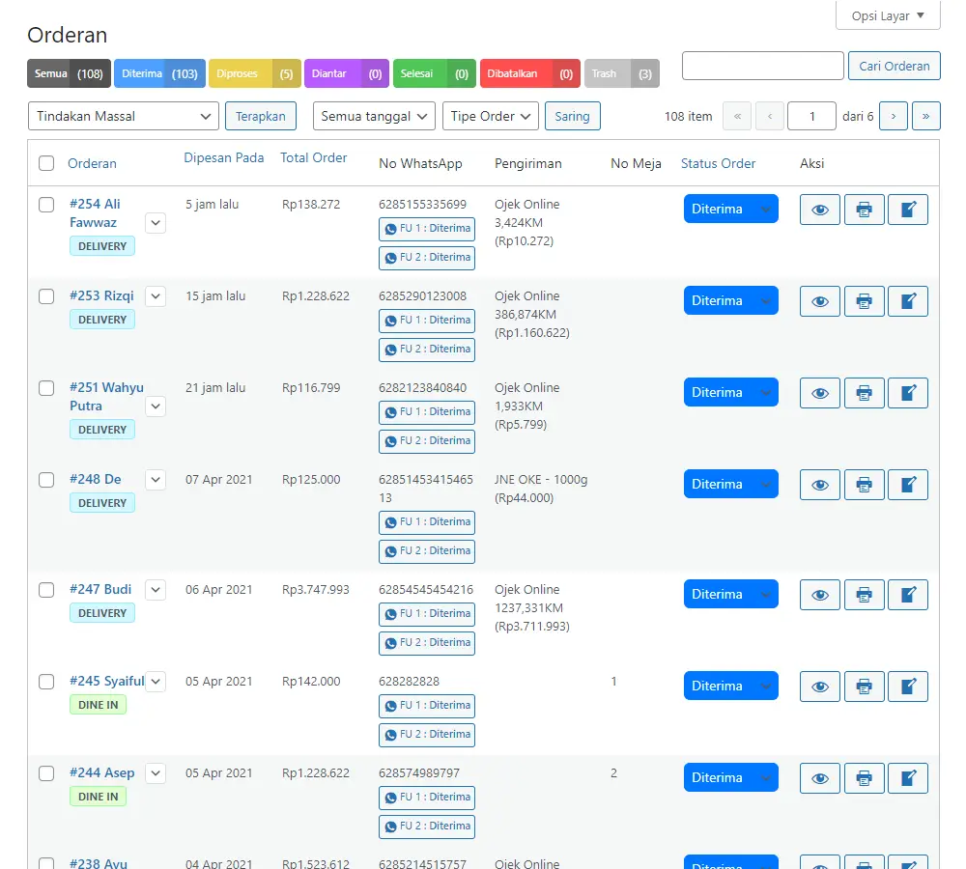The image size is (966, 869).
Task: Expand details chevron for #253 Rizqi
Action: click(156, 296)
